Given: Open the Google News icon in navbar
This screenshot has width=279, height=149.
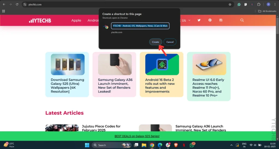Looking at the screenshot, I should 221,20.
